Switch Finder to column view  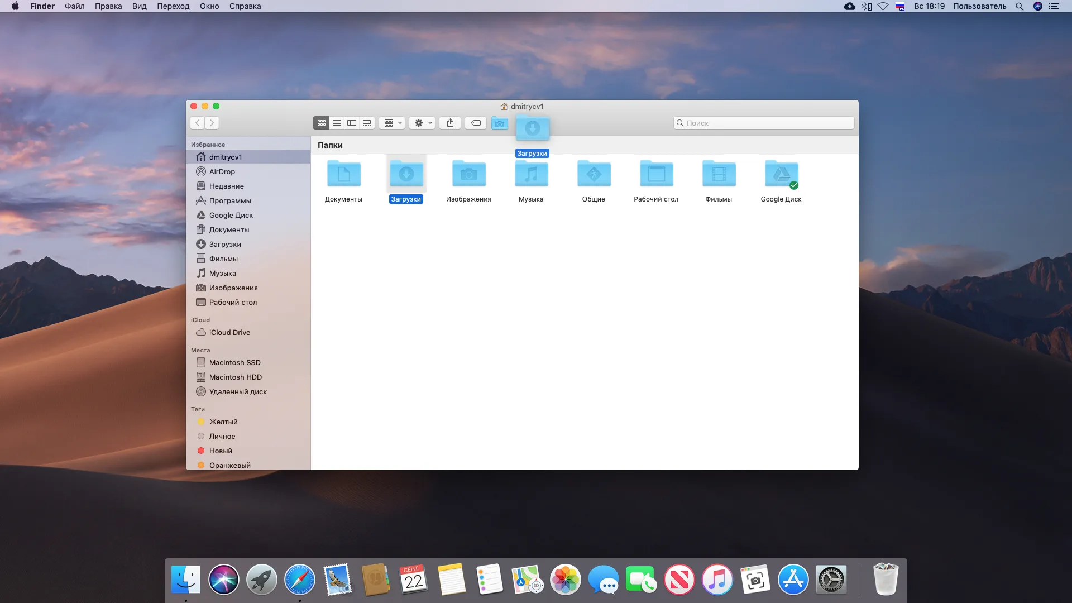pos(351,123)
